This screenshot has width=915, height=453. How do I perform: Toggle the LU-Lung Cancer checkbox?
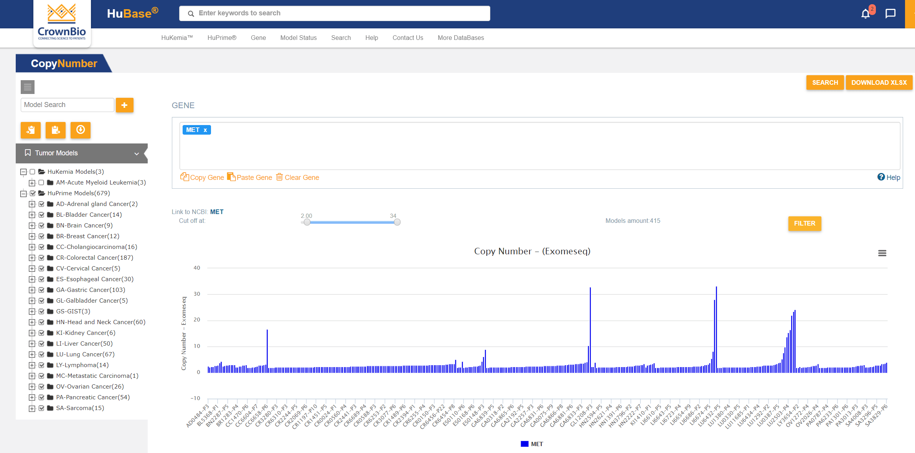[41, 354]
